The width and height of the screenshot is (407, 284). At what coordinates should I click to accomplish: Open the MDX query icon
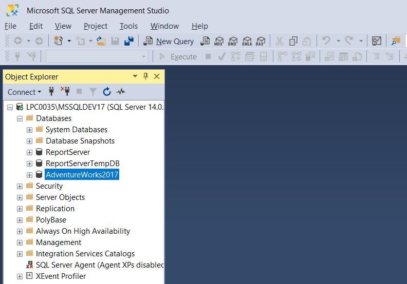[219, 41]
